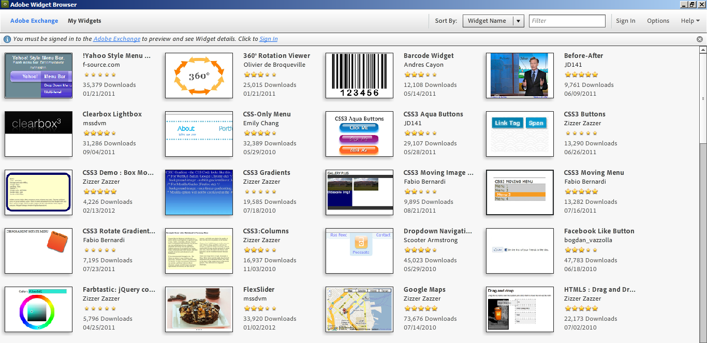This screenshot has height=343, width=707.
Task: Open the Sort By Widget Name dropdown
Action: point(493,21)
